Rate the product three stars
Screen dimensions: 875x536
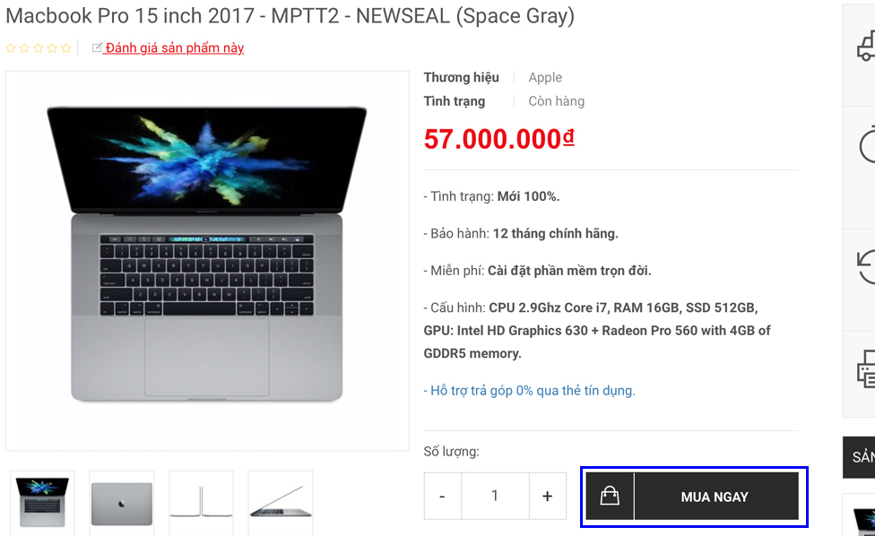pos(39,48)
